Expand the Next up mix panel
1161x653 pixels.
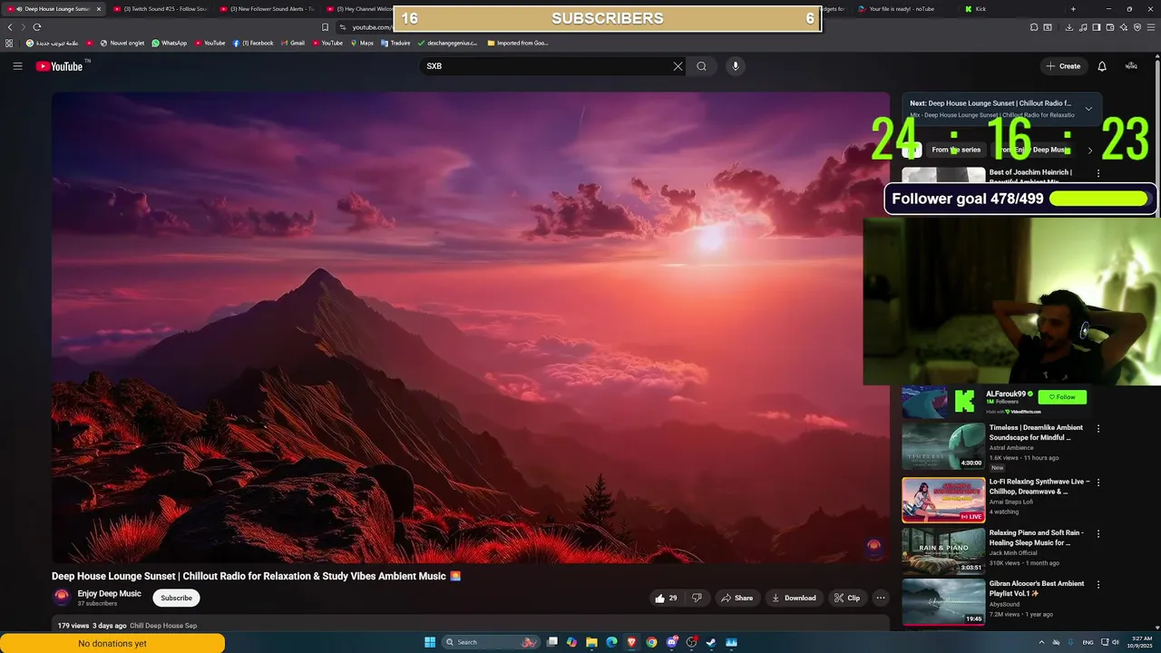pos(1088,109)
